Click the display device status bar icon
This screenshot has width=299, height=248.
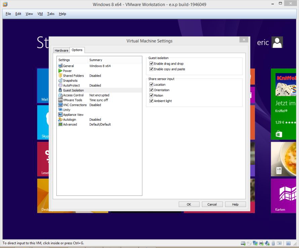(279, 243)
